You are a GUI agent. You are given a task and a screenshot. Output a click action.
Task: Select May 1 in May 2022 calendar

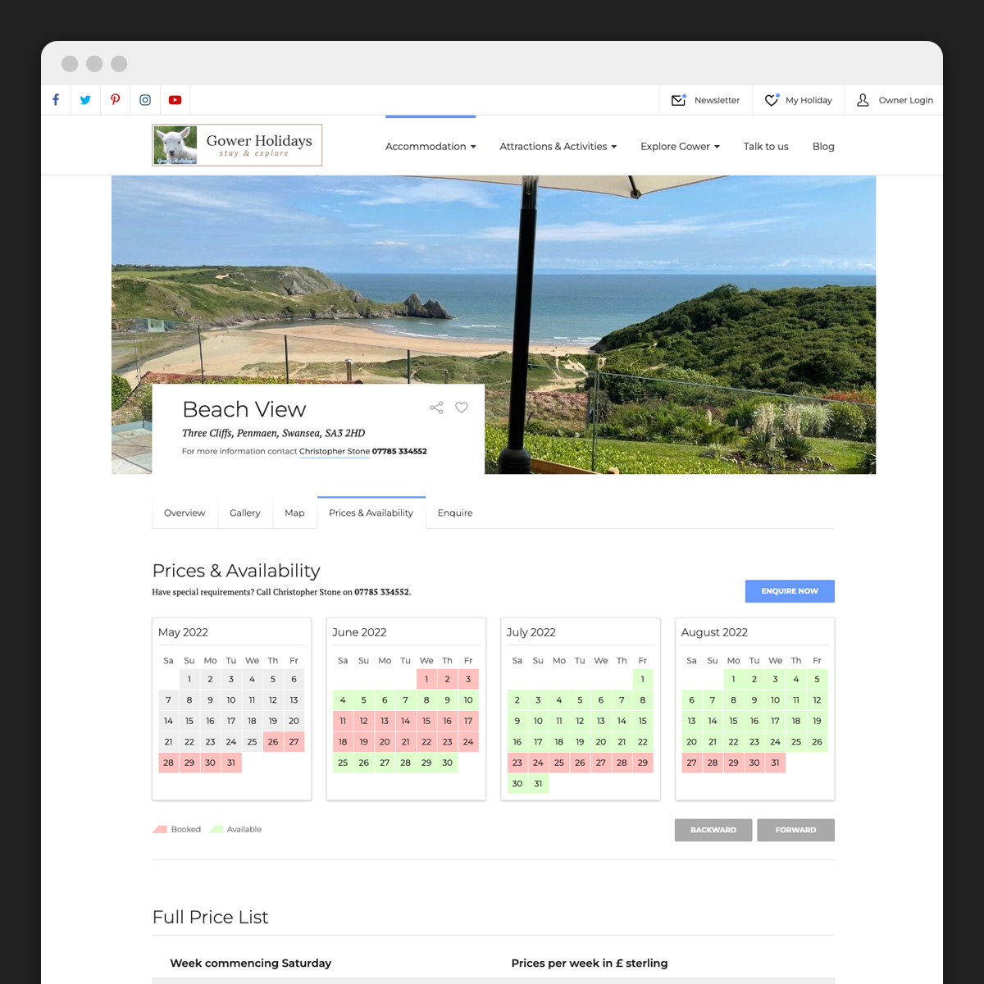pos(189,679)
